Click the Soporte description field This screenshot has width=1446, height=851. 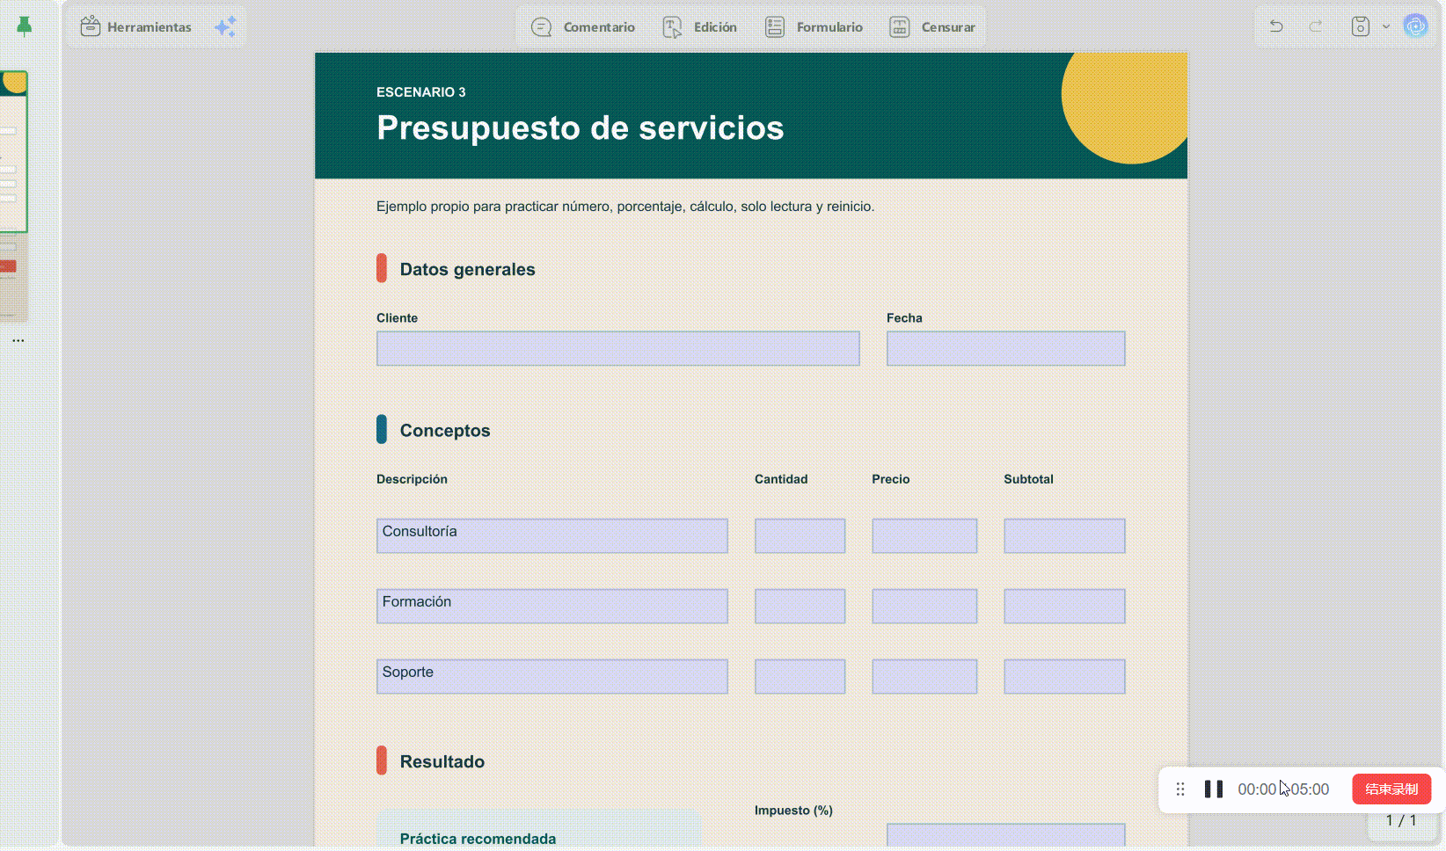click(x=552, y=676)
